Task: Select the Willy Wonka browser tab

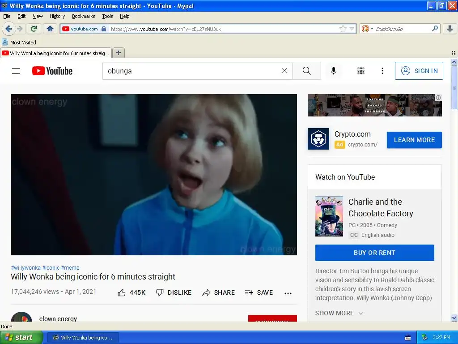Action: [56, 53]
